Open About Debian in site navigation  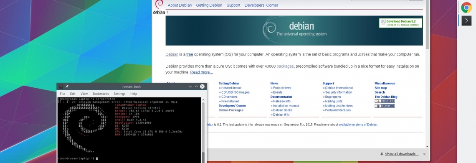pos(180,5)
